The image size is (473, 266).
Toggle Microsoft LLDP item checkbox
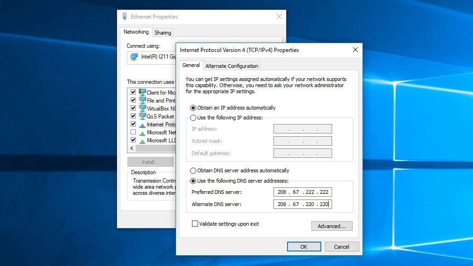(133, 140)
